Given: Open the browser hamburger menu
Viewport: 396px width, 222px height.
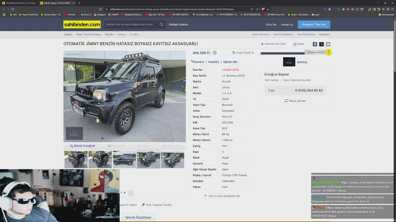Looking at the screenshot, I should [x=393, y=9].
